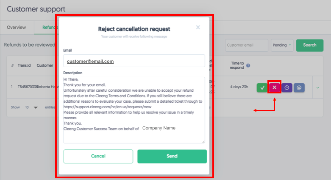Click the green Search button

coord(310,45)
